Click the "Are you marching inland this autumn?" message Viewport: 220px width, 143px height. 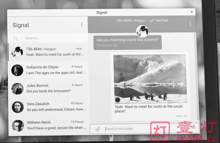(x=128, y=42)
